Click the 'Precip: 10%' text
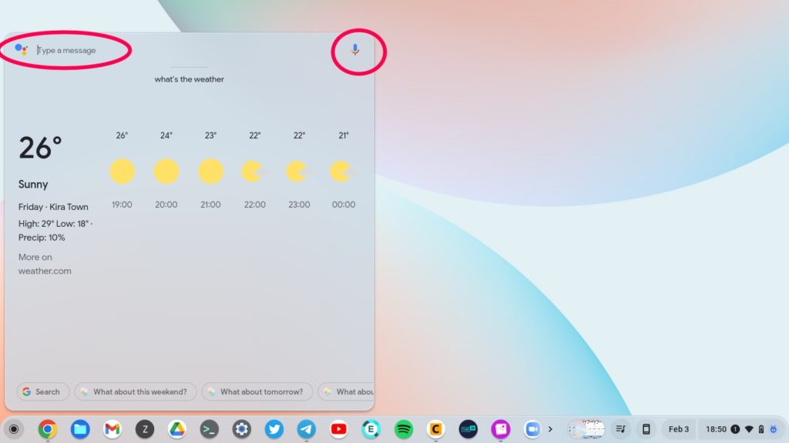The height and width of the screenshot is (443, 789). click(42, 238)
